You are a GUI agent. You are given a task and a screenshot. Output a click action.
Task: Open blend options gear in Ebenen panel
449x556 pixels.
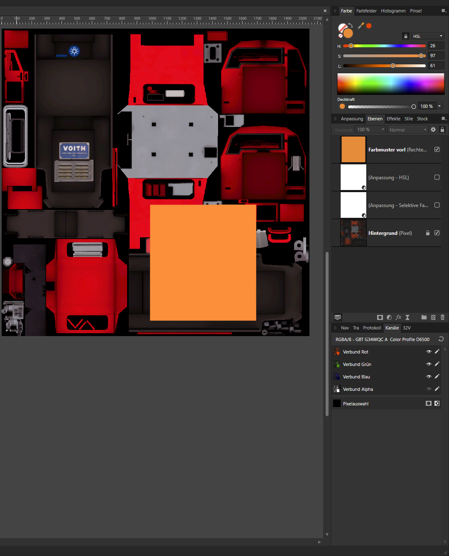[x=433, y=129]
